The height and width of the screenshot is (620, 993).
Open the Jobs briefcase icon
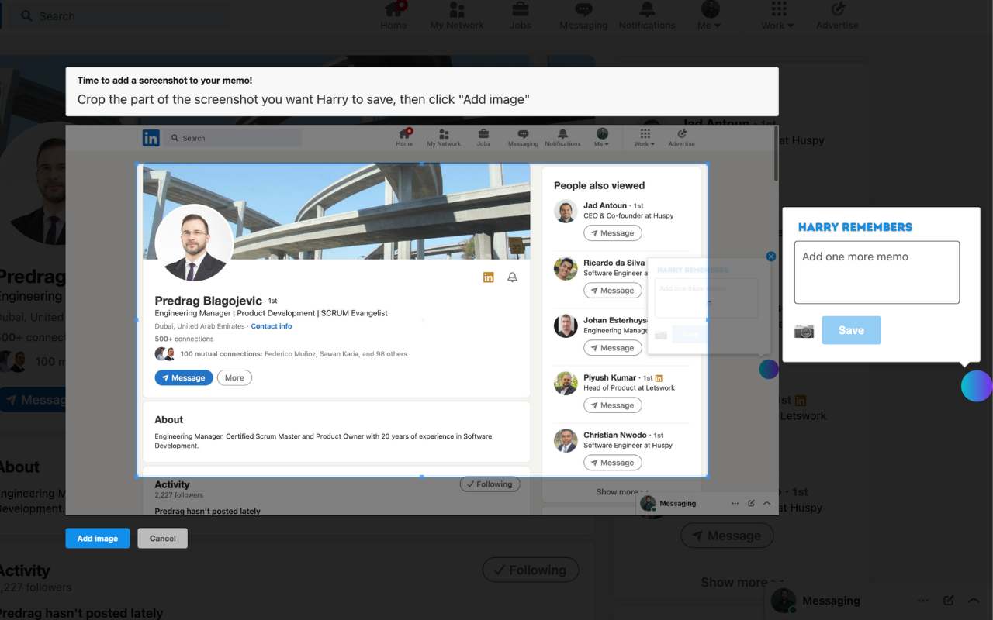point(520,10)
